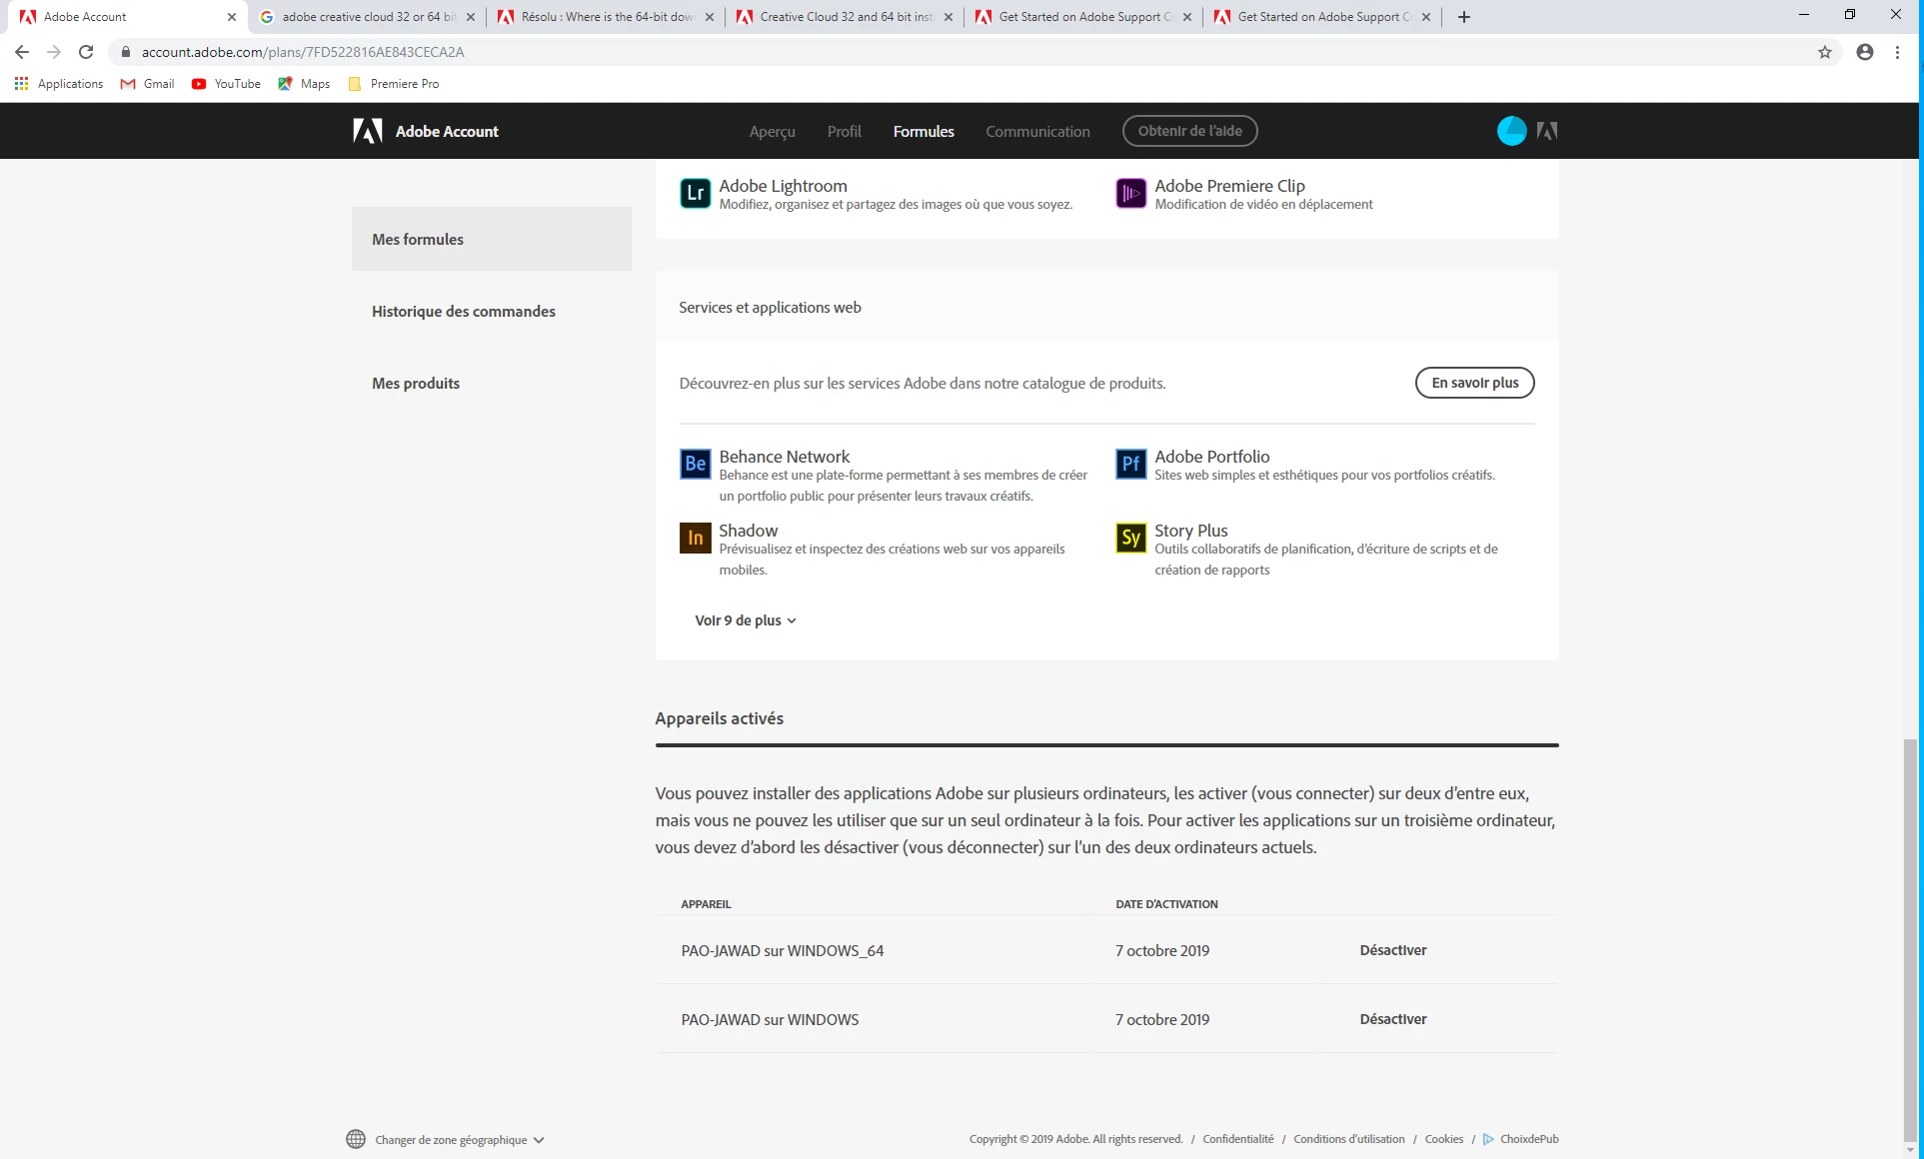Click the Obtenir de l'aide button
The width and height of the screenshot is (1924, 1159).
[1189, 131]
